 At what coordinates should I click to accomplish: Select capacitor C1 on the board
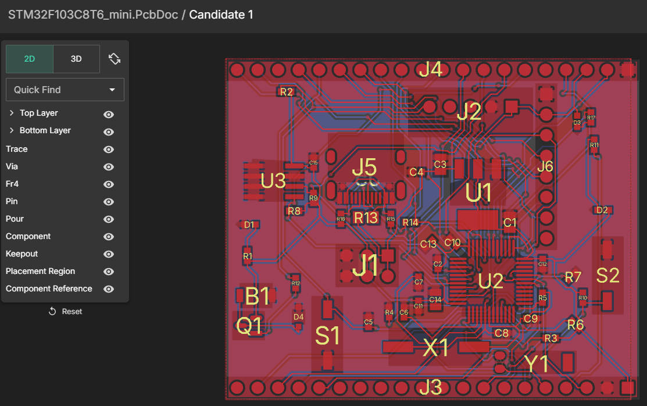tap(510, 223)
